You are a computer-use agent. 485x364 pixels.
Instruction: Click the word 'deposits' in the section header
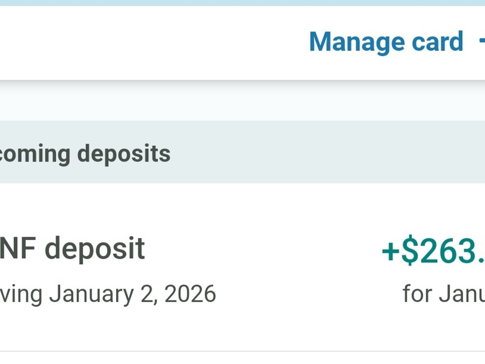click(124, 154)
